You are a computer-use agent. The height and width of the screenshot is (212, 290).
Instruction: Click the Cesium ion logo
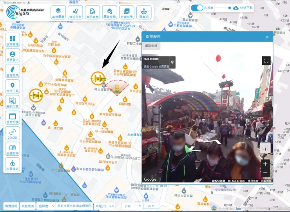227,208
